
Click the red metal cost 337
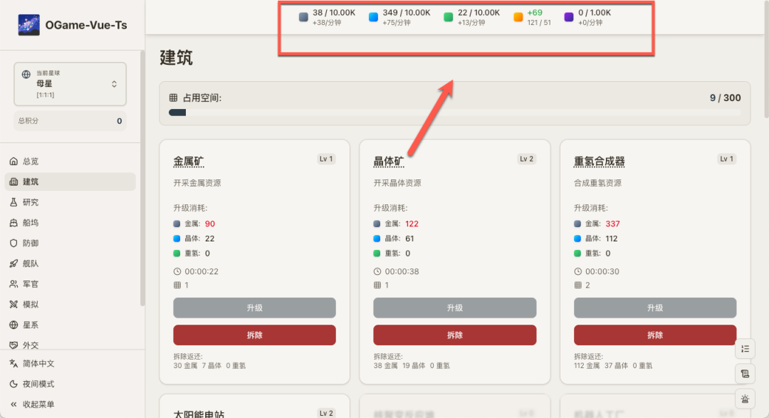coord(612,224)
